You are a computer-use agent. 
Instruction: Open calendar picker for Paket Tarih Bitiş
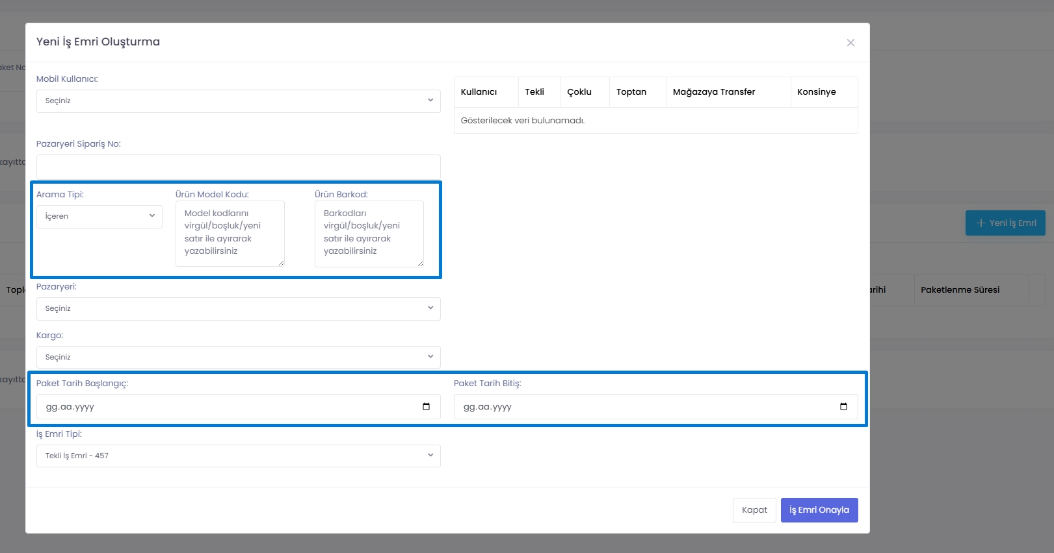[843, 407]
